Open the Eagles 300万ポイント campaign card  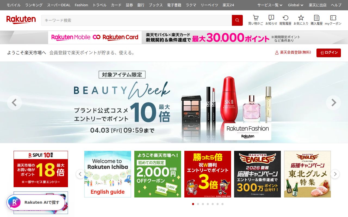257,174
